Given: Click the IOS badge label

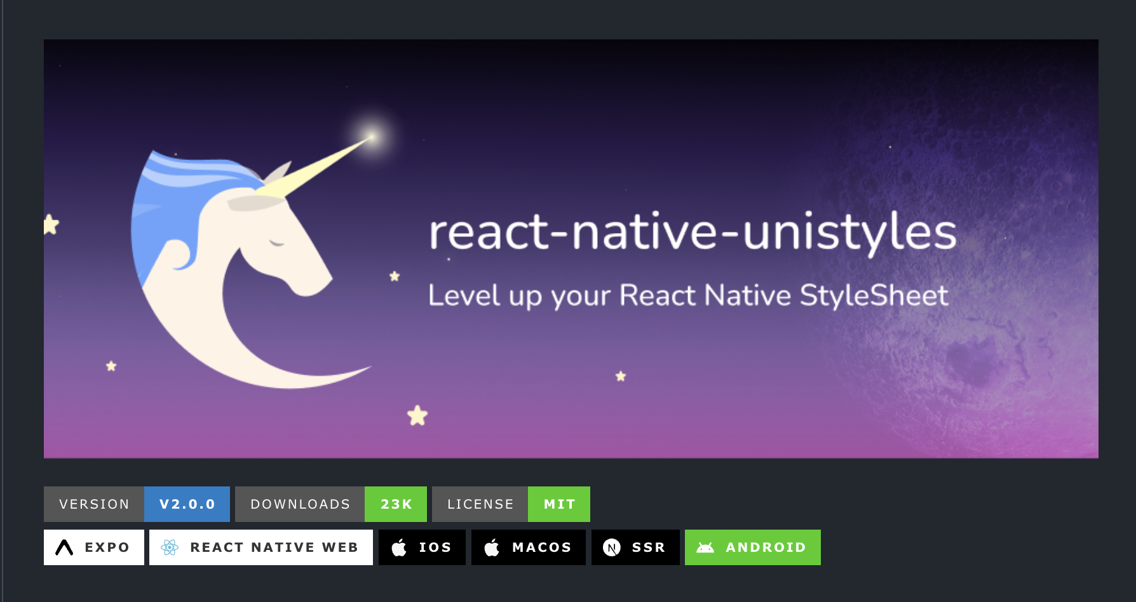Looking at the screenshot, I should (x=435, y=547).
